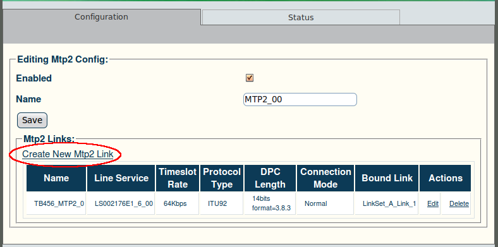
Task: Click the Save button
Action: 32,120
